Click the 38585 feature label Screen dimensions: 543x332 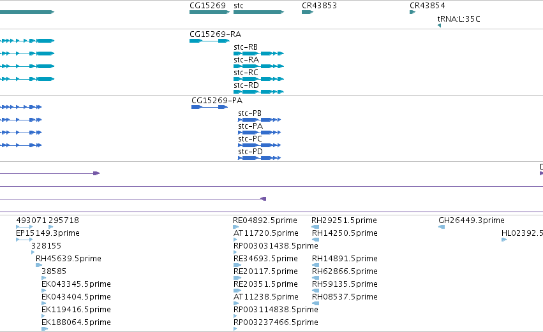coord(54,271)
